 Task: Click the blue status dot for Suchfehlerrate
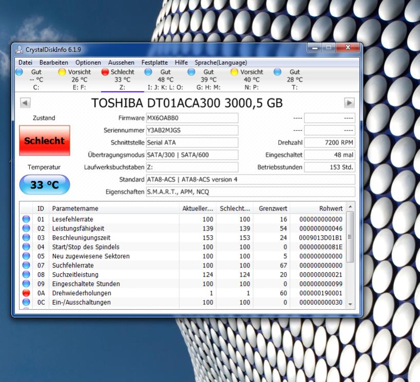[x=26, y=265]
